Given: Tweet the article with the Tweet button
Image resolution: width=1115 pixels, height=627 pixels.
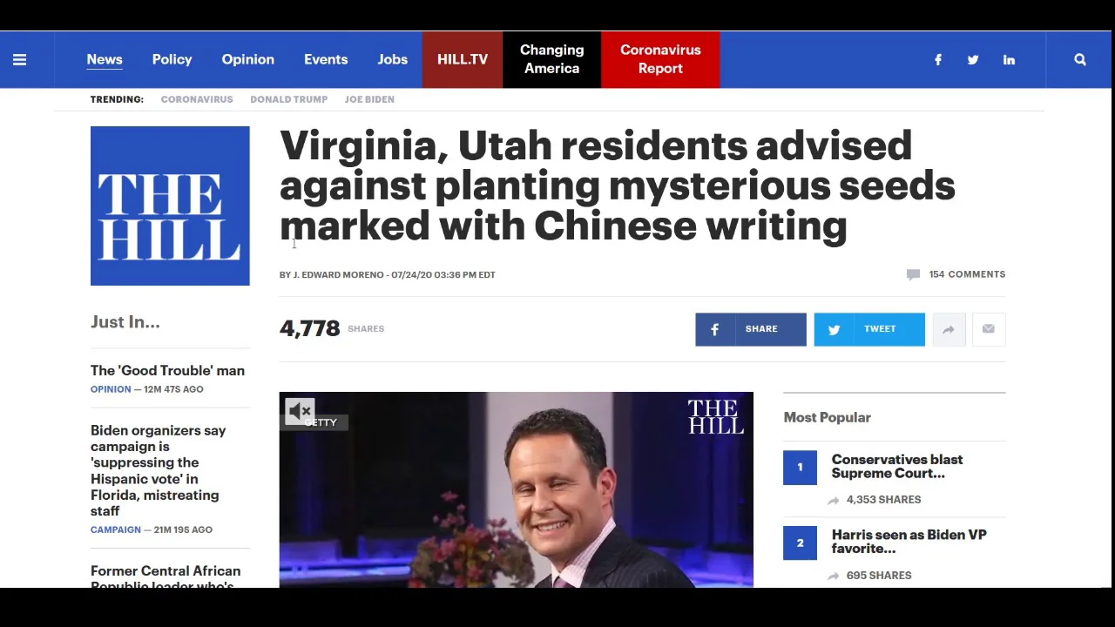Looking at the screenshot, I should (x=869, y=329).
